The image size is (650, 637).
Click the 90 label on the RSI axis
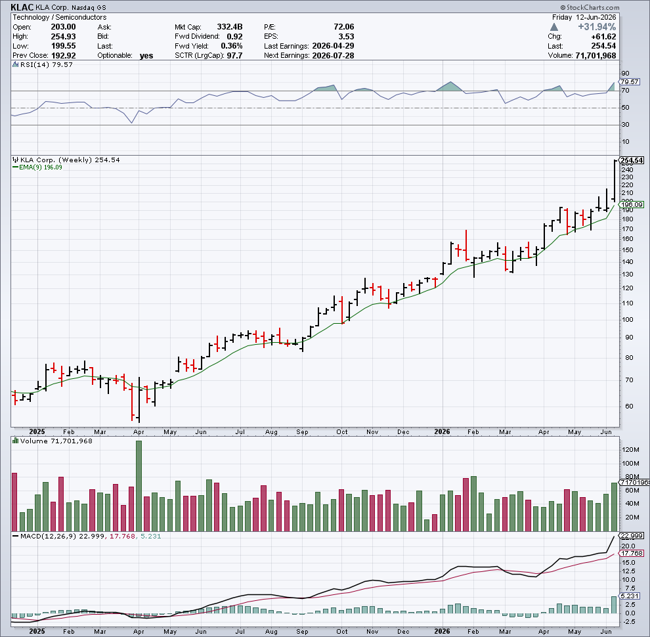coord(625,74)
